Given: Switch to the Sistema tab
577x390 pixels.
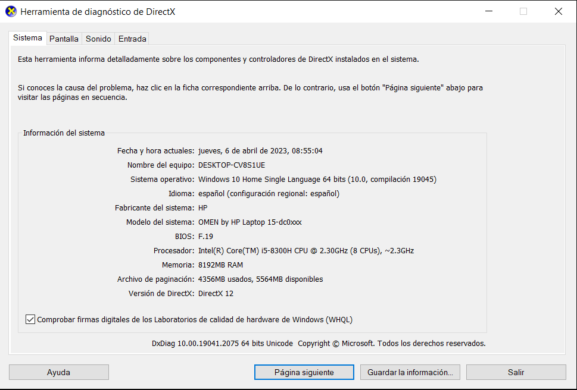Looking at the screenshot, I should coord(27,38).
